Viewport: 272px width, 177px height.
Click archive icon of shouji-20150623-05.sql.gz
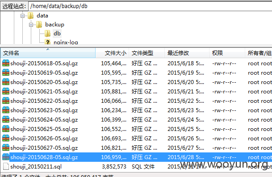tap(6, 110)
